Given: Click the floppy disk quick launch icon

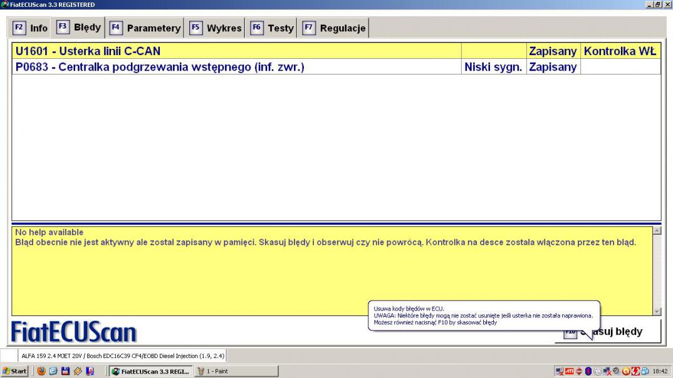Looking at the screenshot, I should 65,371.
